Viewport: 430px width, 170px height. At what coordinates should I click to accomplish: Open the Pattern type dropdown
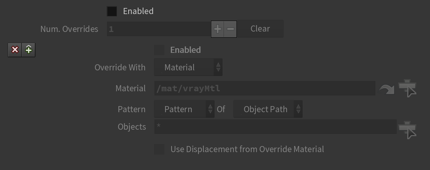(184, 109)
